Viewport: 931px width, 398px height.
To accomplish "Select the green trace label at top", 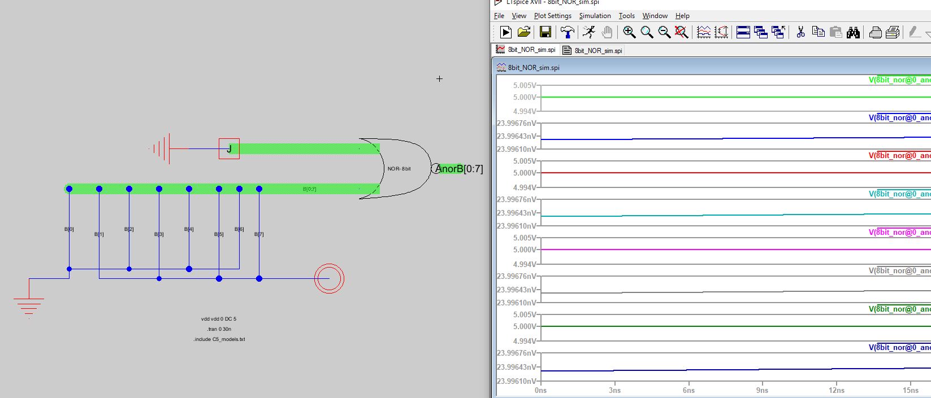I will [x=899, y=80].
